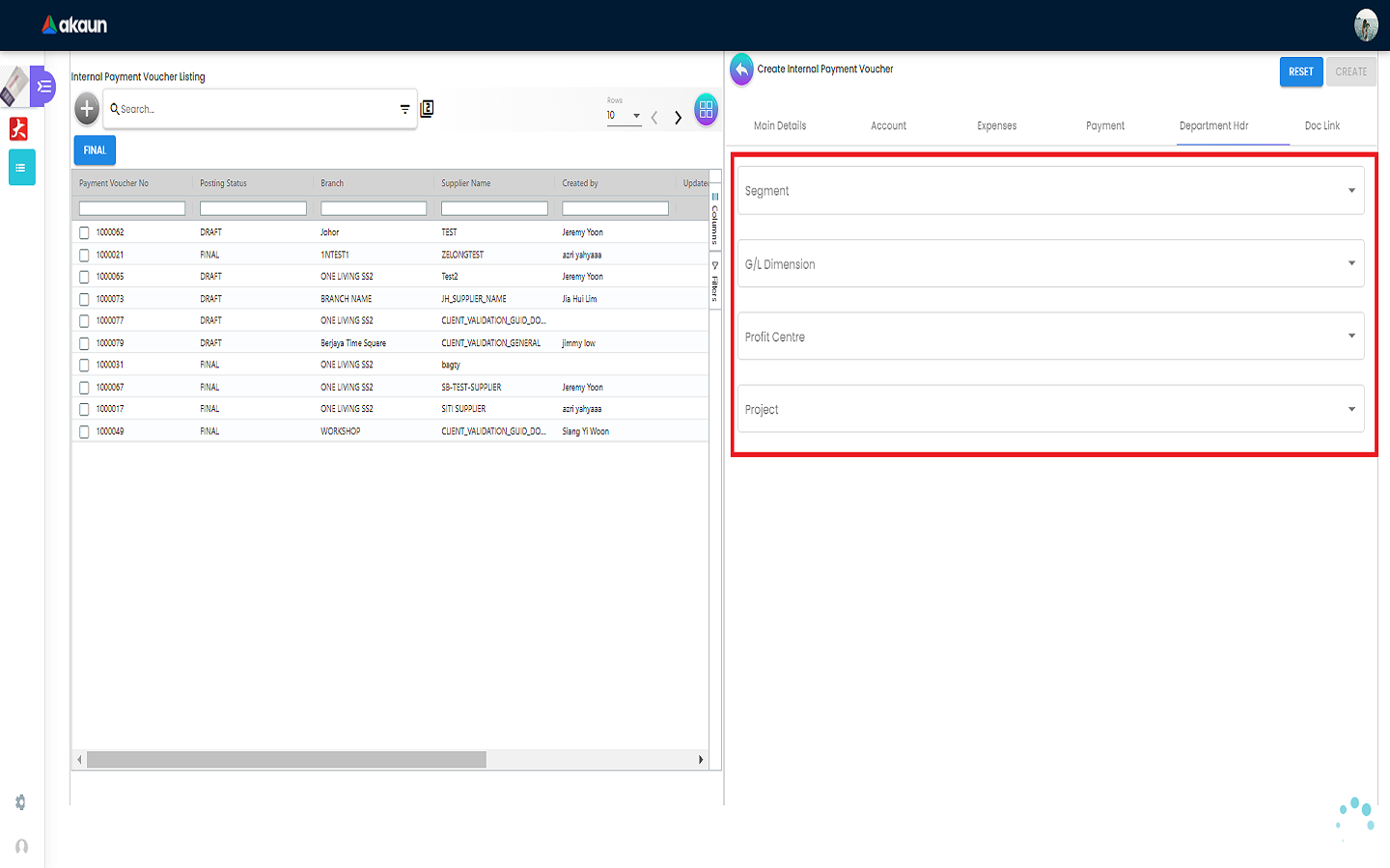This screenshot has height=868, width=1390.
Task: Click the settings gear in left sidebar
Action: tap(21, 802)
